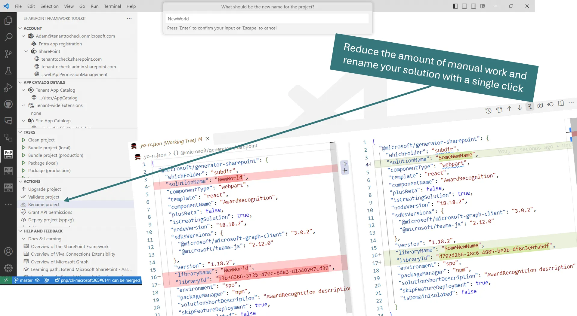577x316 pixels.
Task: Go to next change down arrow
Action: [520, 108]
